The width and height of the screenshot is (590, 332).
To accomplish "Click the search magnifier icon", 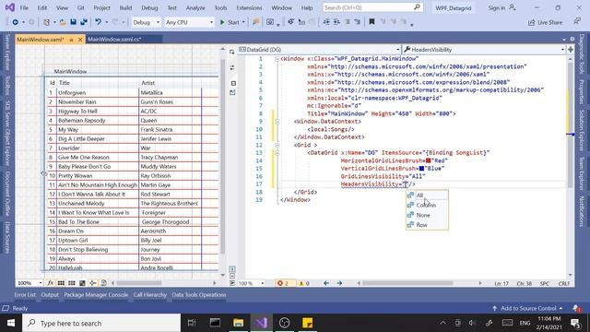I will 417,7.
